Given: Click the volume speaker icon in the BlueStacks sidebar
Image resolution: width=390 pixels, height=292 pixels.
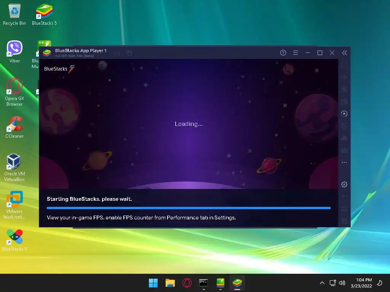Looking at the screenshot, I should coord(344,77).
